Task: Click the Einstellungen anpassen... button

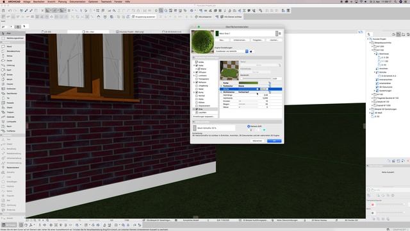Action: pyautogui.click(x=204, y=116)
